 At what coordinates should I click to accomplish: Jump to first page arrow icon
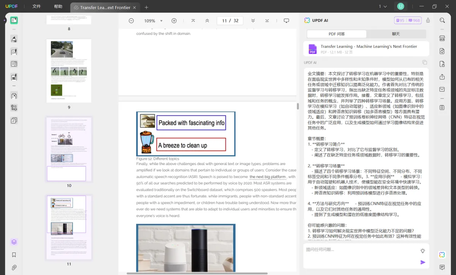click(x=193, y=21)
